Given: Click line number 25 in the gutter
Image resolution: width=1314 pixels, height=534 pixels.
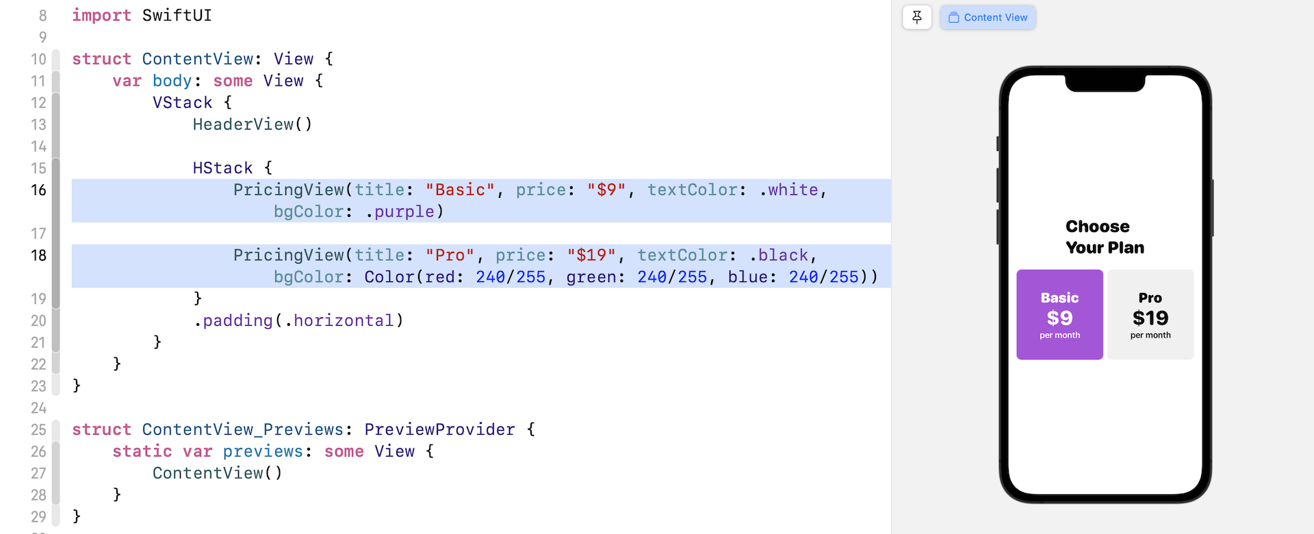Looking at the screenshot, I should [38, 430].
